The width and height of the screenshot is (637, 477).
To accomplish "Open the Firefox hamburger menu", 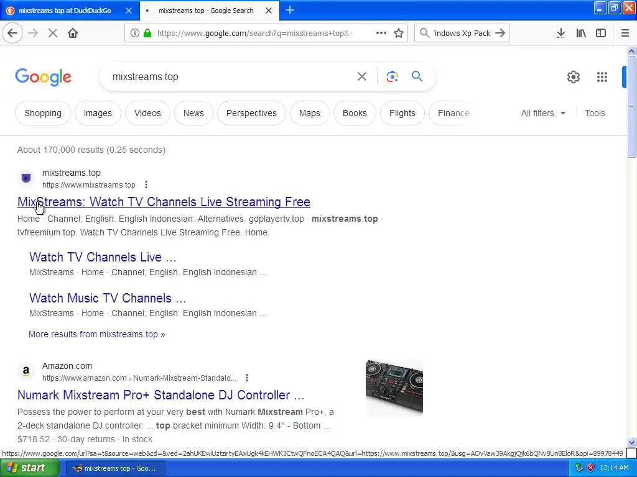I will click(625, 34).
